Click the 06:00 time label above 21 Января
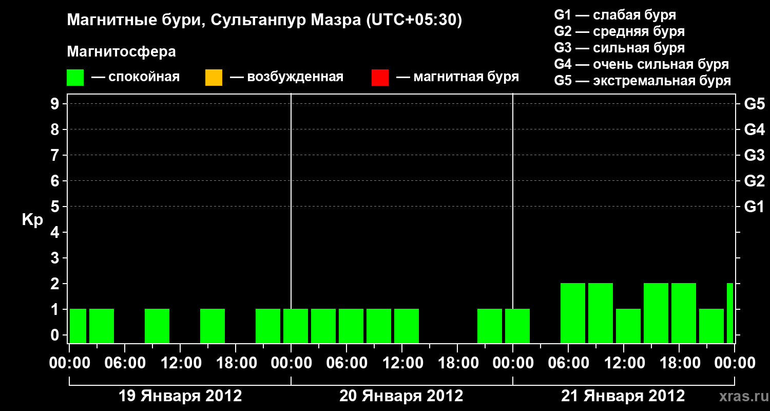This screenshot has height=411, width=770. tap(569, 363)
